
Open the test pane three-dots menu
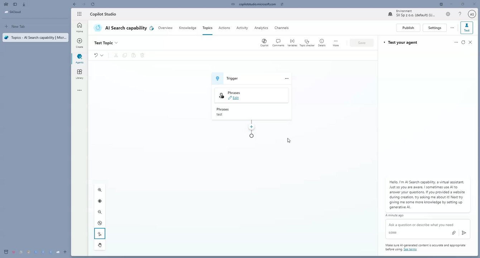(x=456, y=42)
